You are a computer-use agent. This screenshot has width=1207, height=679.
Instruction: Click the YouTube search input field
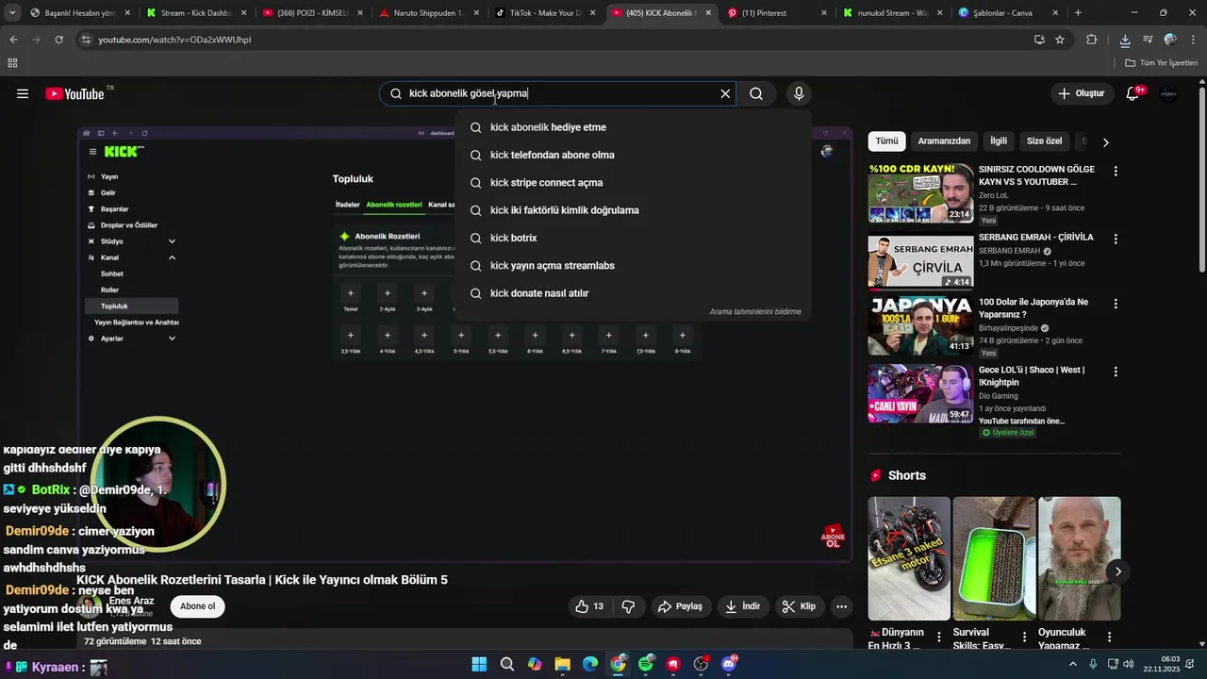[x=556, y=93]
